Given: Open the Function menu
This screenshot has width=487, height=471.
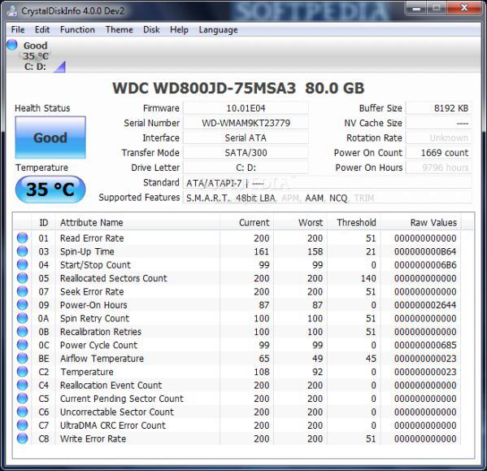Looking at the screenshot, I should [x=77, y=30].
